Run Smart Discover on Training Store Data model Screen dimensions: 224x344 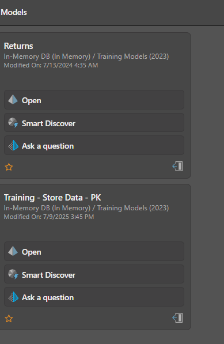click(94, 274)
